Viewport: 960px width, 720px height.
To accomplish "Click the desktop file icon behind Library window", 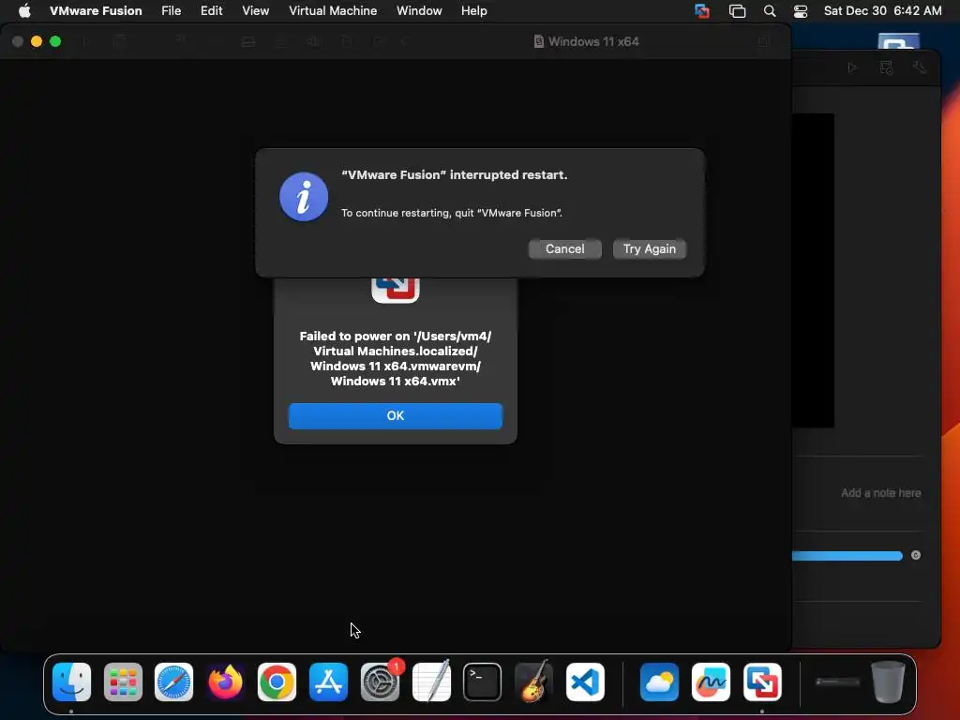I will pos(898,41).
